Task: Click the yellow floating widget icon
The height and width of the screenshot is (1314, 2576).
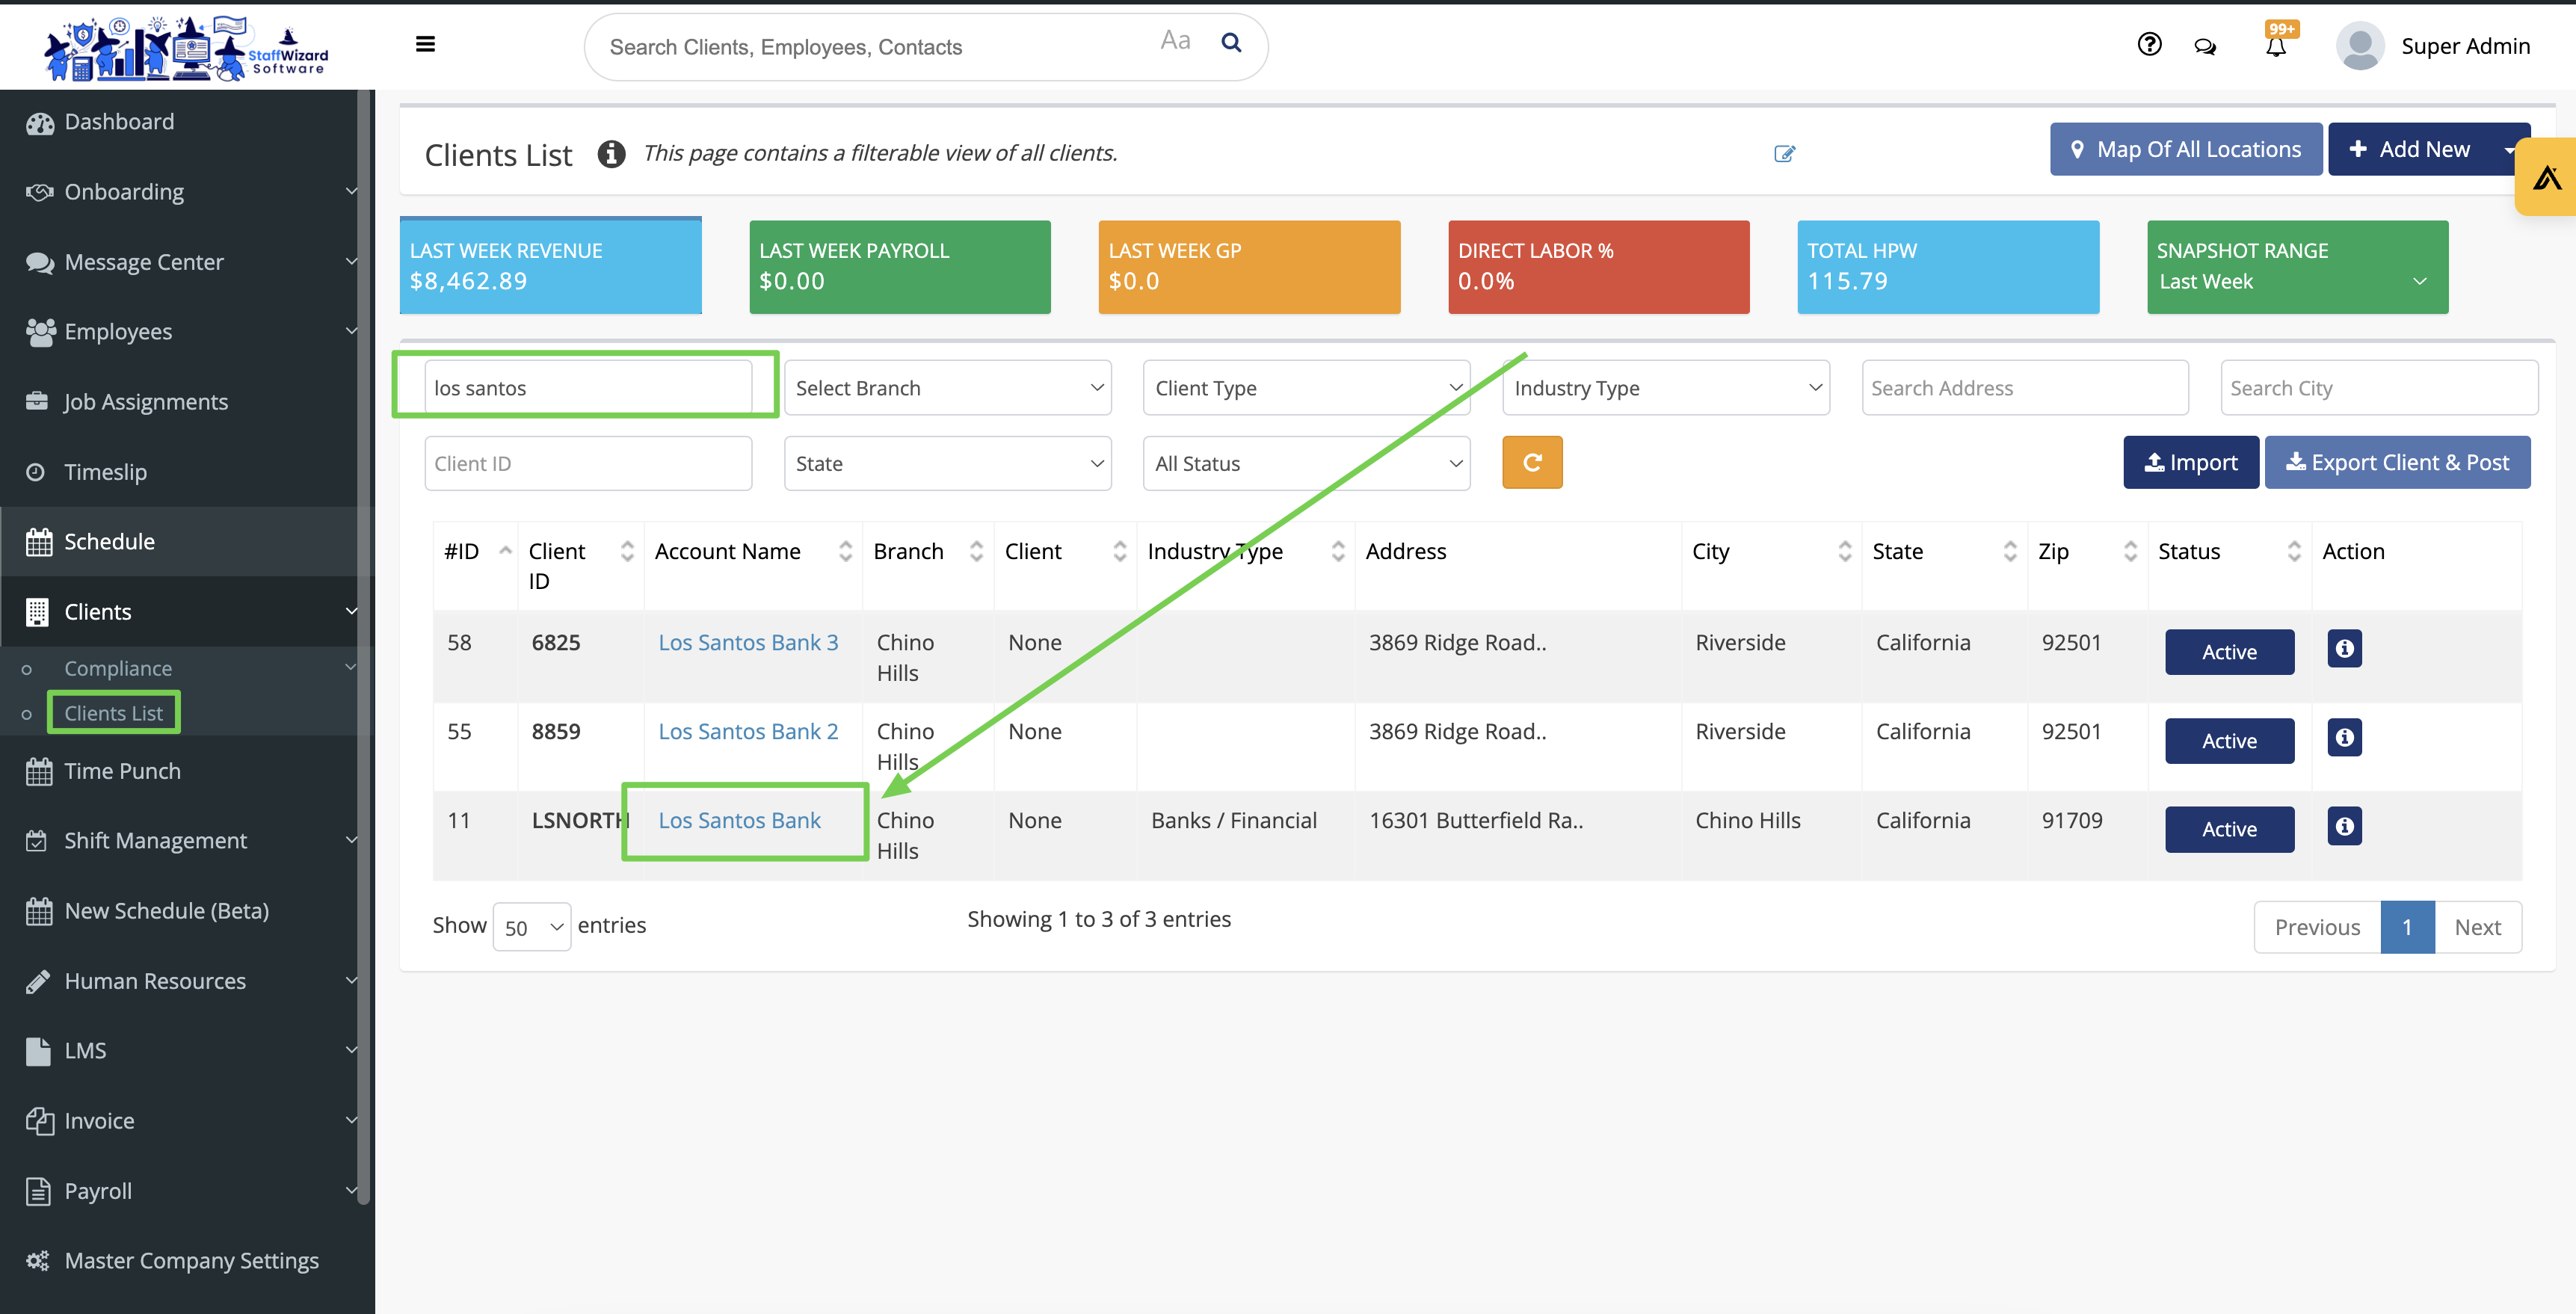Action: (x=2546, y=177)
